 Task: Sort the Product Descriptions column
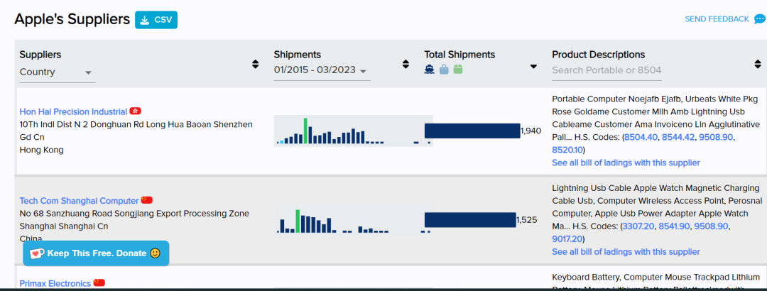pos(757,64)
